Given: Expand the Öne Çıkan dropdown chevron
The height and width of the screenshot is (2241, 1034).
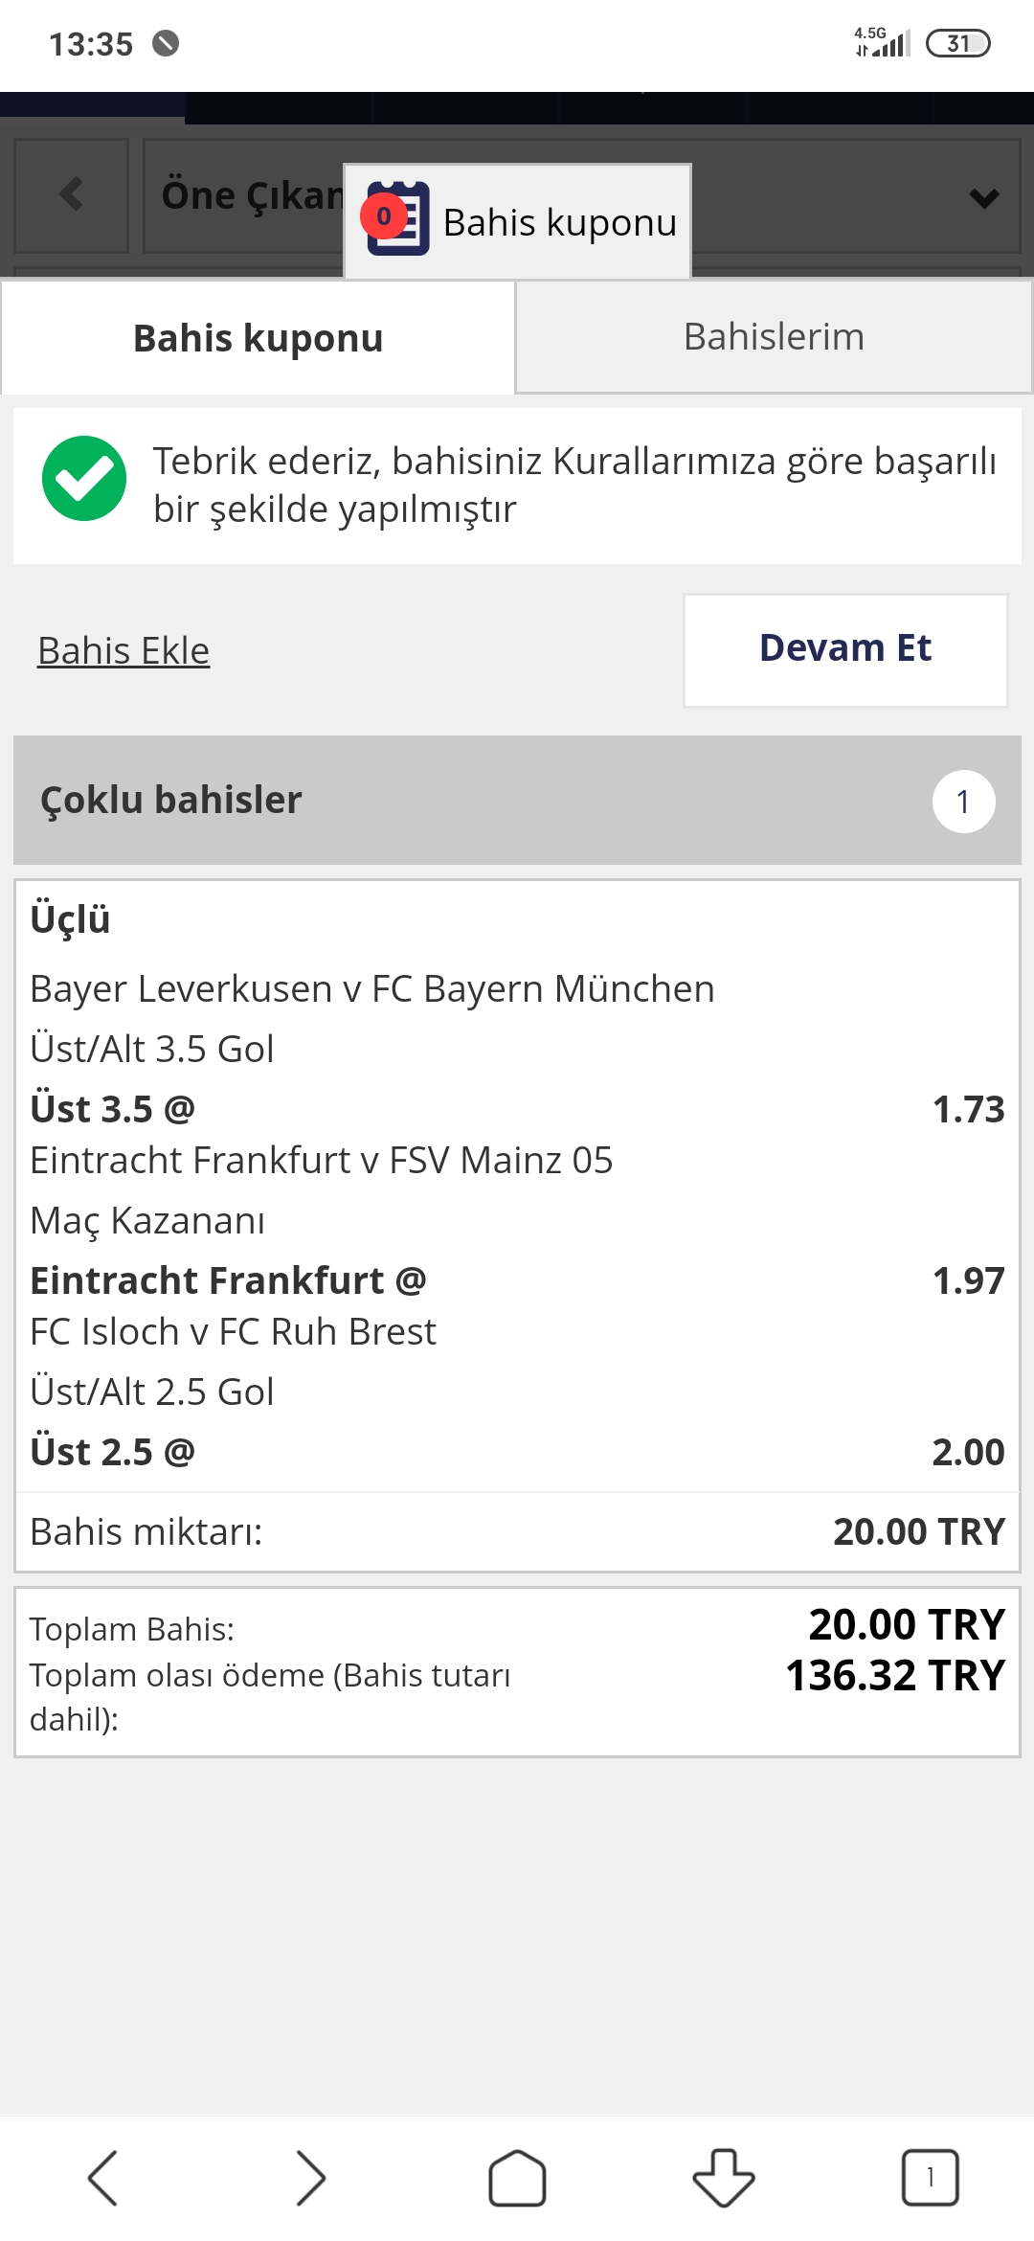Looking at the screenshot, I should pyautogui.click(x=983, y=198).
